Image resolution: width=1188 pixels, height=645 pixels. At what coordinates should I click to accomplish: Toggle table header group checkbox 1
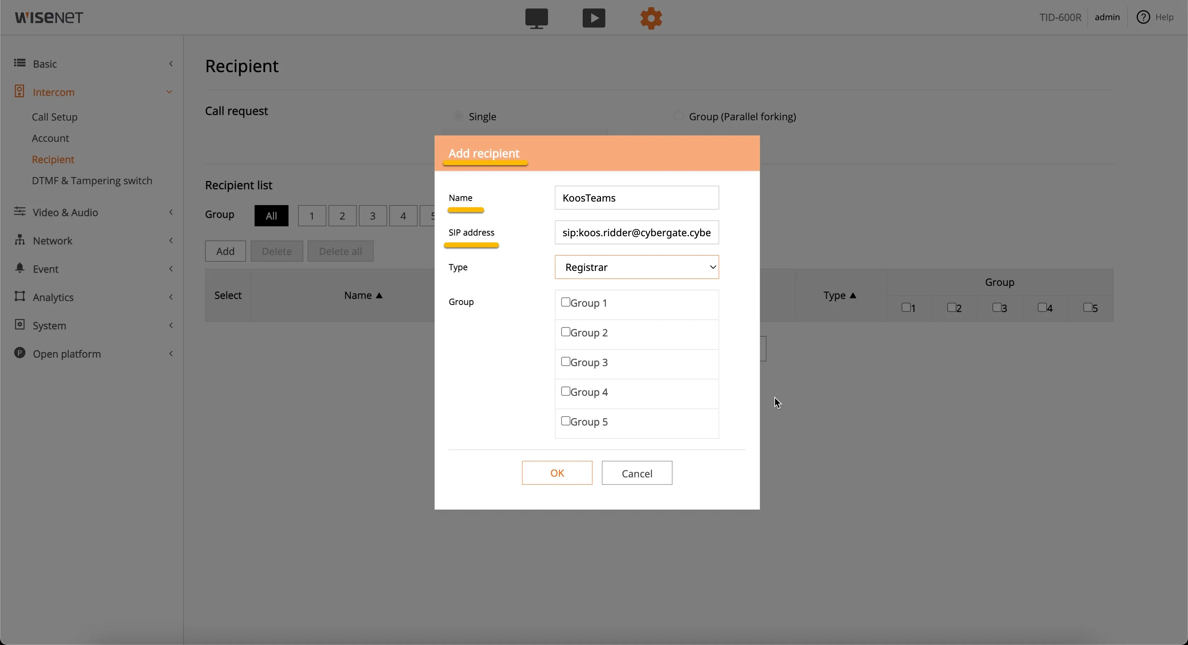click(906, 307)
